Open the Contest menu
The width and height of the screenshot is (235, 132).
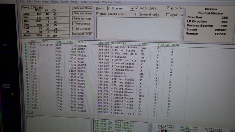click(94, 2)
